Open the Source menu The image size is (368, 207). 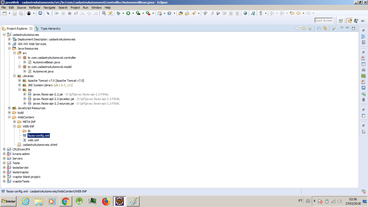coord(22,8)
